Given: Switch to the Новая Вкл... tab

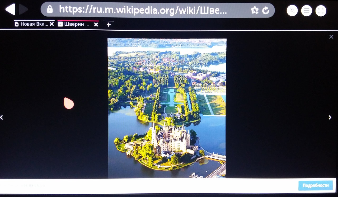Looking at the screenshot, I should (x=31, y=24).
